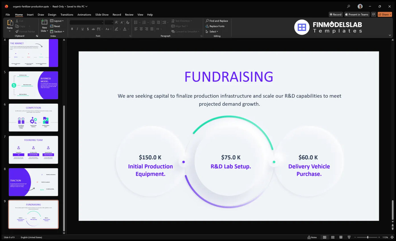The image size is (396, 241).
Task: Open the Font dialog launcher
Action: point(130,36)
